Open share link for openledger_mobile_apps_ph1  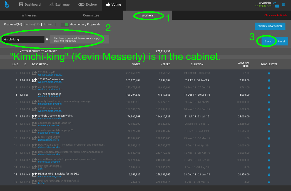click(x=34, y=124)
